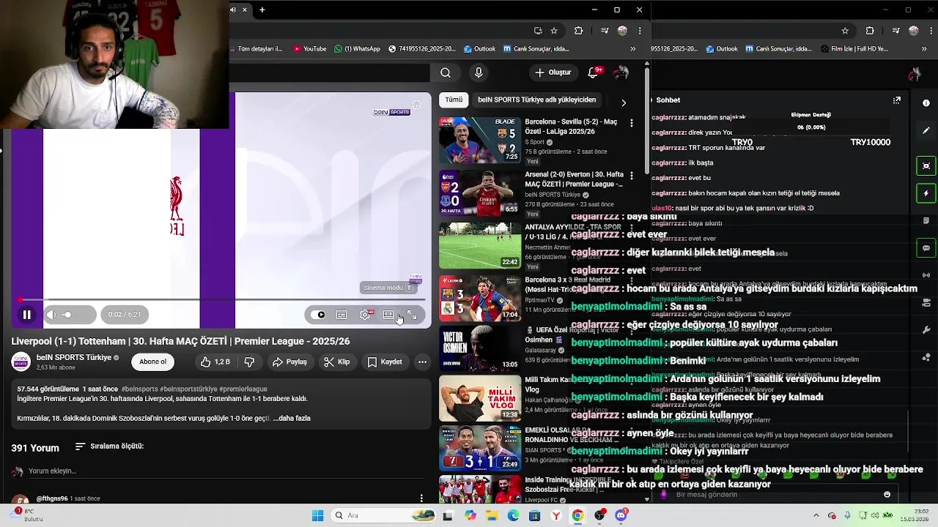Open the Copilot icon on the taskbar

[470, 516]
